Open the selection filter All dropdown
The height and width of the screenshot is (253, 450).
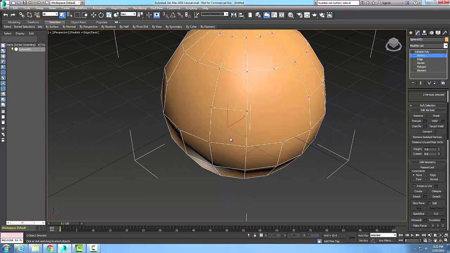(x=50, y=14)
